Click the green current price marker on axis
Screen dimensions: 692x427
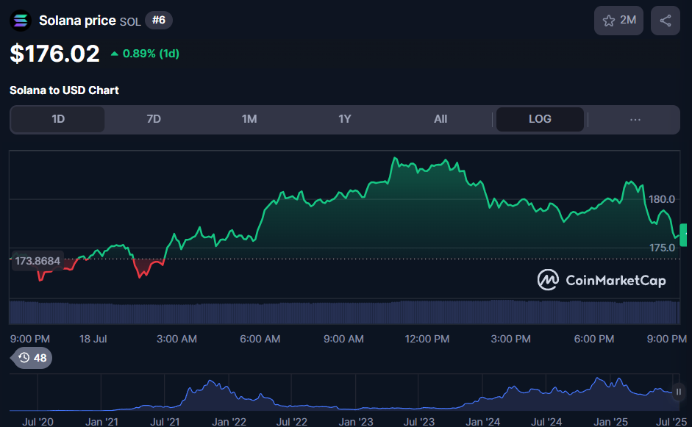click(684, 234)
